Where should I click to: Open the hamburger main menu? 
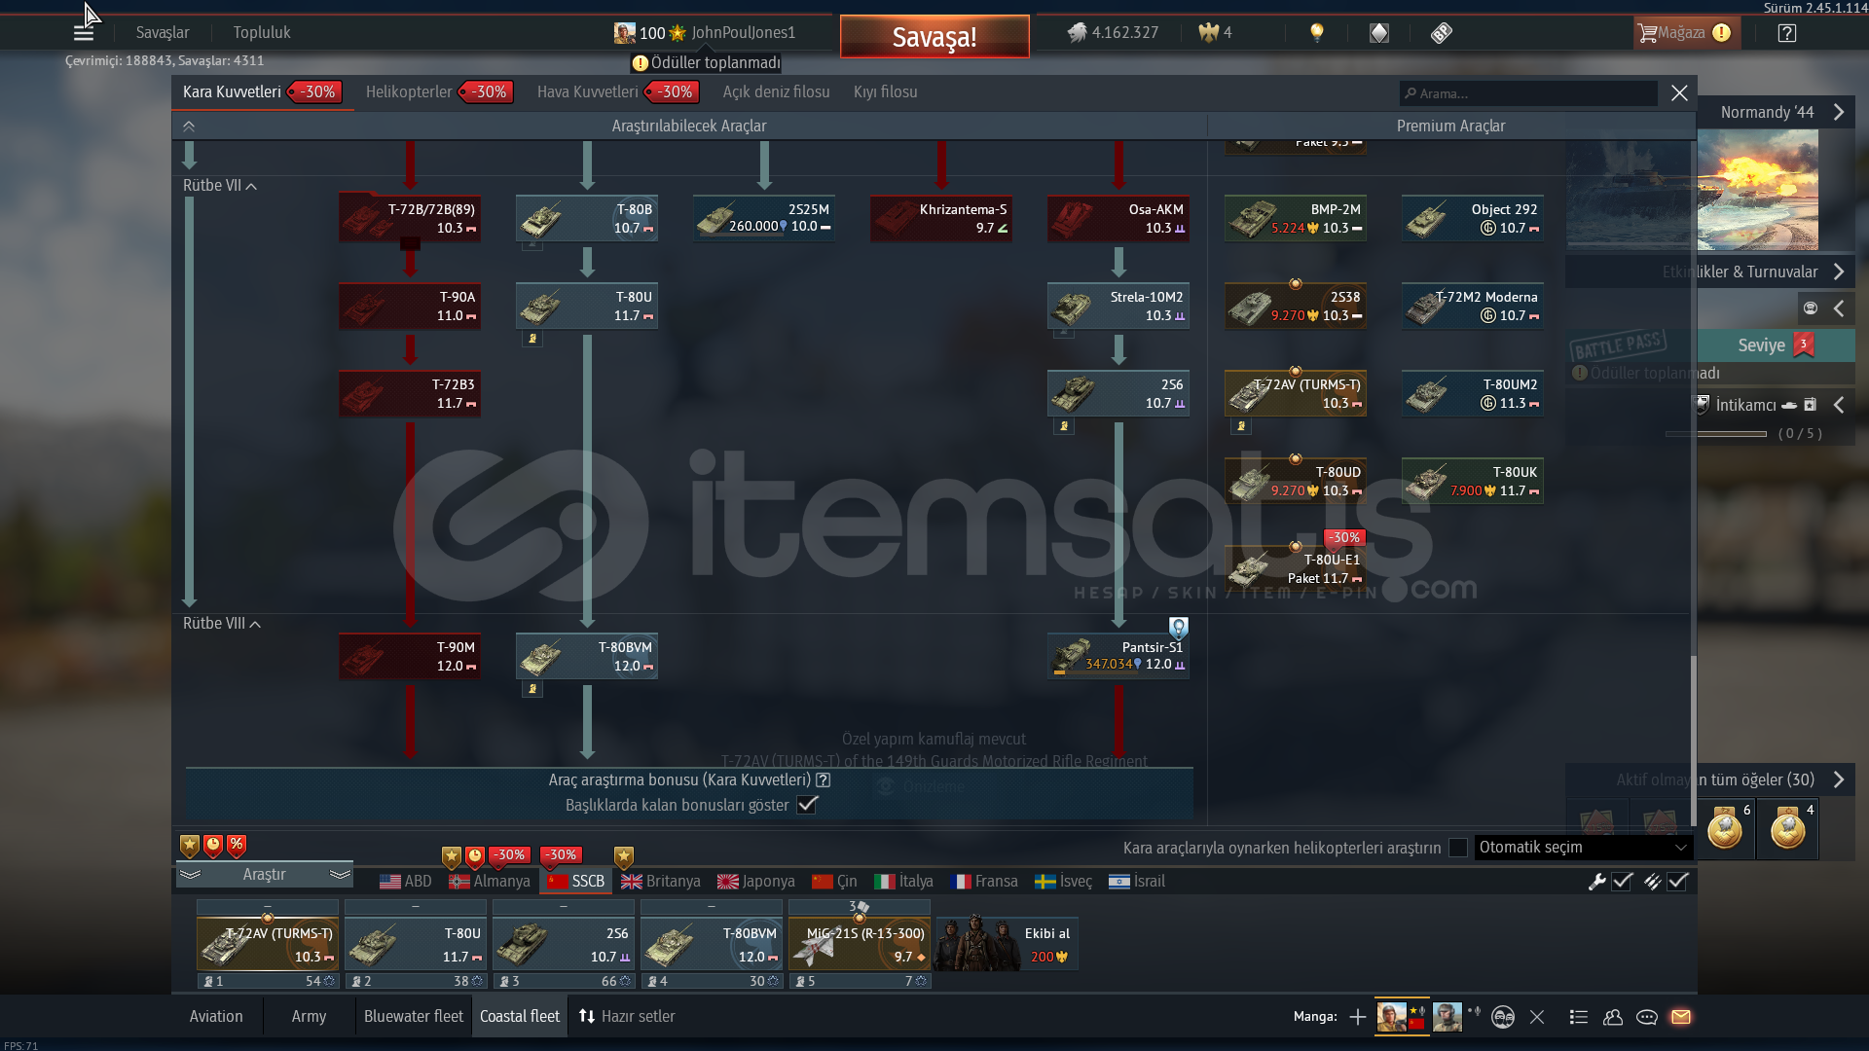84,33
